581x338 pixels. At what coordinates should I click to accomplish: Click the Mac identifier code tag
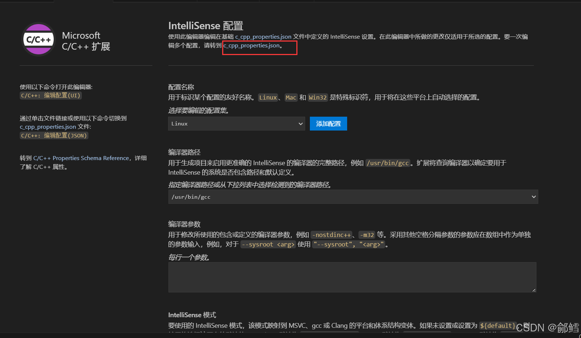pos(291,97)
